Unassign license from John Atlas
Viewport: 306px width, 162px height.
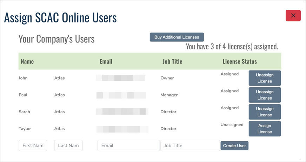[265, 78]
